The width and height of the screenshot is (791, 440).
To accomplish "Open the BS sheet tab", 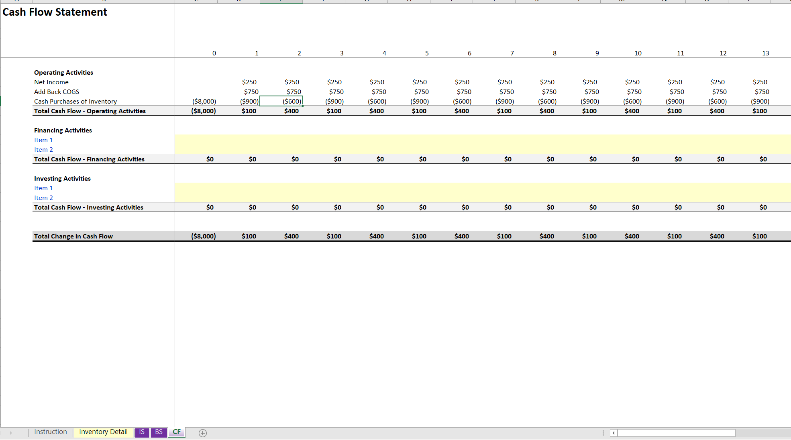I will click(x=158, y=432).
